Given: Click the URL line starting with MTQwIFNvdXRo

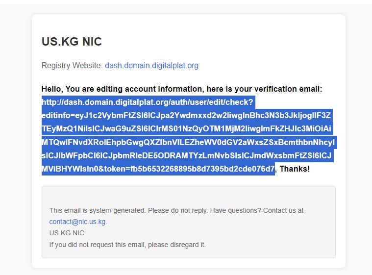Looking at the screenshot, I should click(x=188, y=142).
